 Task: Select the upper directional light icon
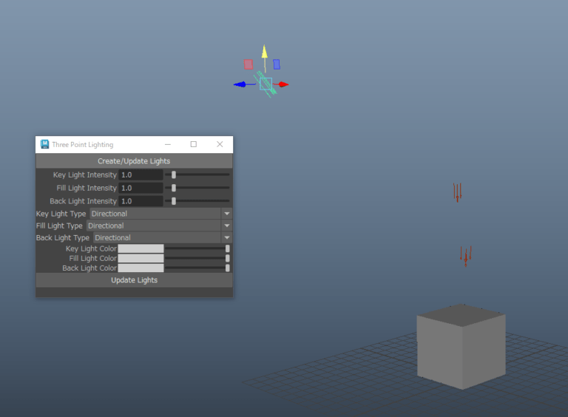click(457, 192)
